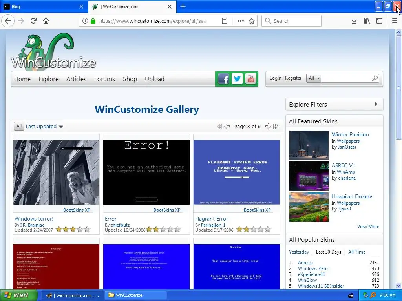Click the All filter button in gallery
This screenshot has height=301, width=402.
(x=19, y=126)
